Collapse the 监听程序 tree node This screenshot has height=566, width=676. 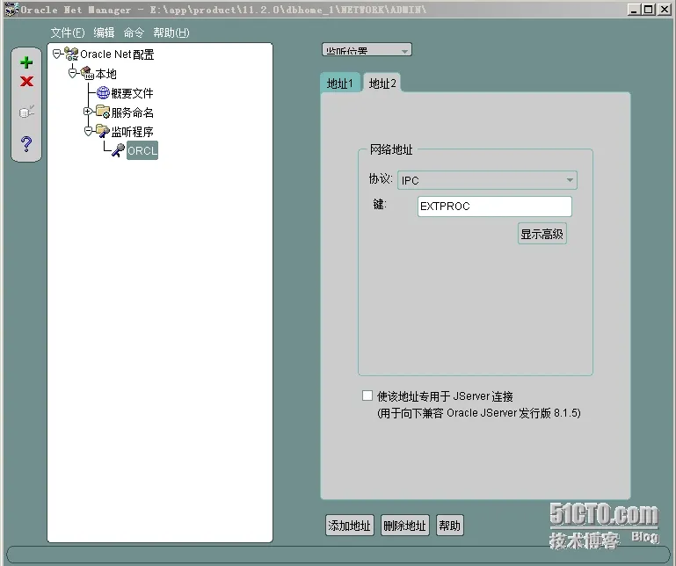coord(88,131)
